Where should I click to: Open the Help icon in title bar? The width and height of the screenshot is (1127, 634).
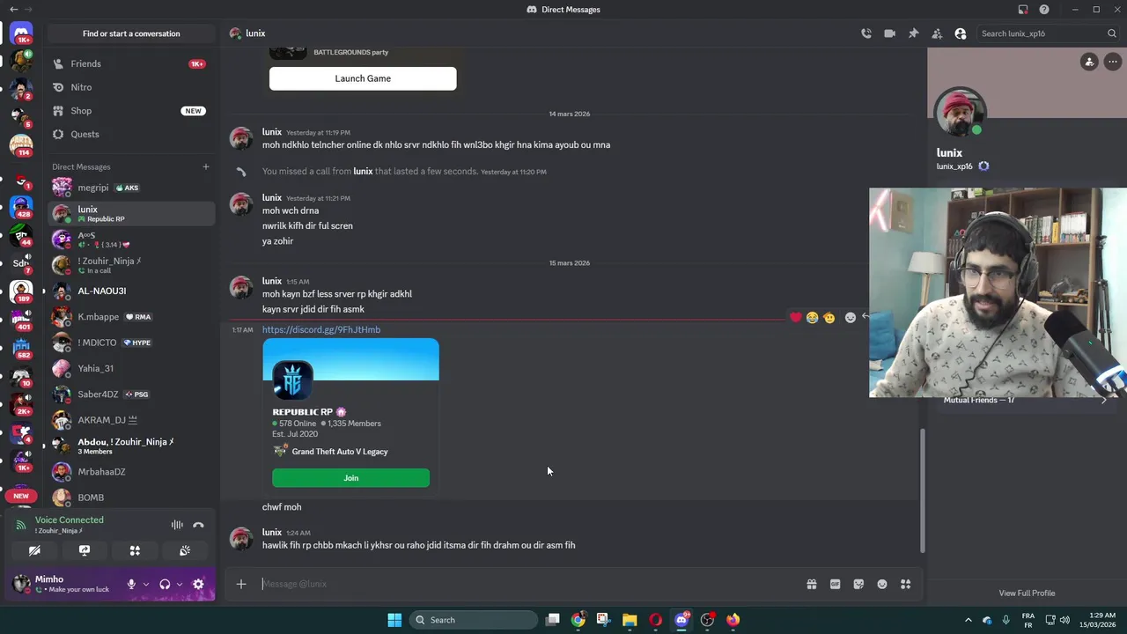1044,10
